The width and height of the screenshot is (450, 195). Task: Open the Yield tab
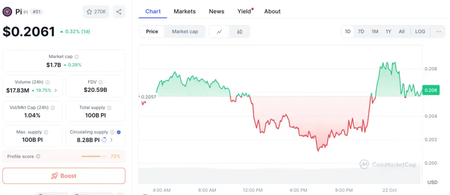[x=244, y=11]
